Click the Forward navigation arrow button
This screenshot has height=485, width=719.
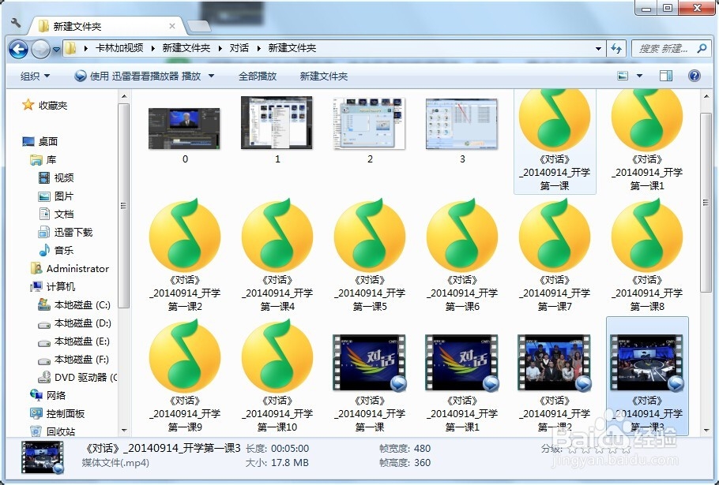click(40, 49)
